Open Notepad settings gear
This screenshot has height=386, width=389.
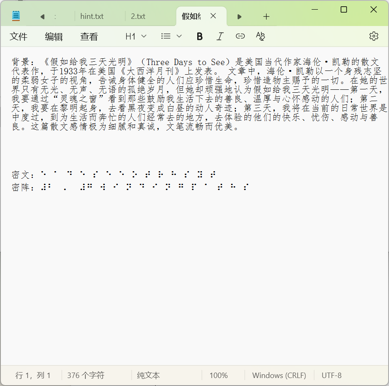[373, 37]
